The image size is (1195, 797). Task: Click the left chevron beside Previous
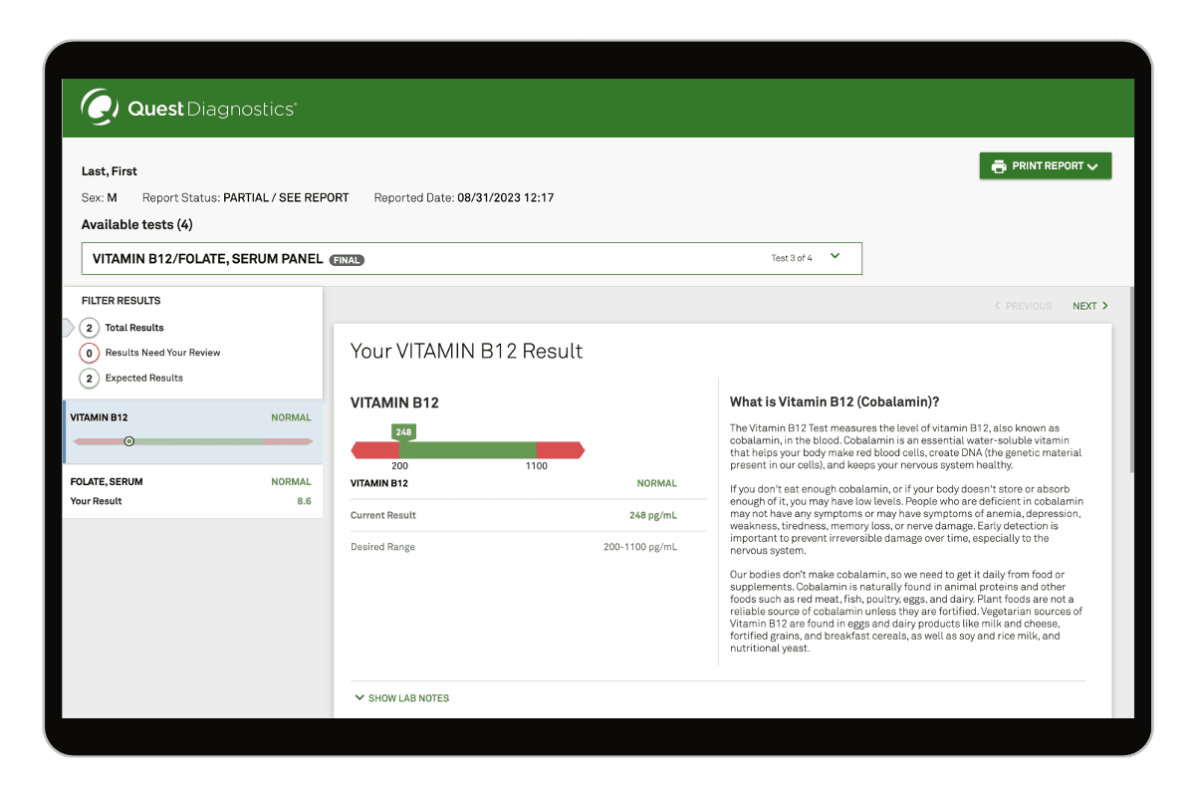pos(998,306)
